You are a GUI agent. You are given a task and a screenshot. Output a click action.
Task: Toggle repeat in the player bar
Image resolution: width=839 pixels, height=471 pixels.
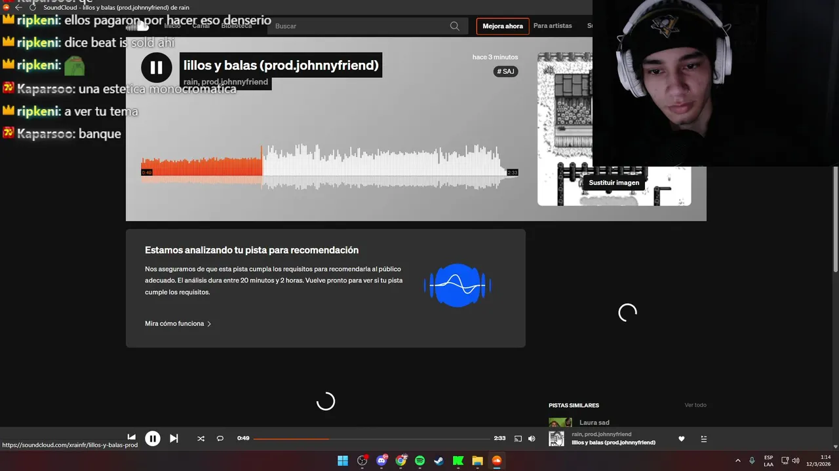point(220,438)
